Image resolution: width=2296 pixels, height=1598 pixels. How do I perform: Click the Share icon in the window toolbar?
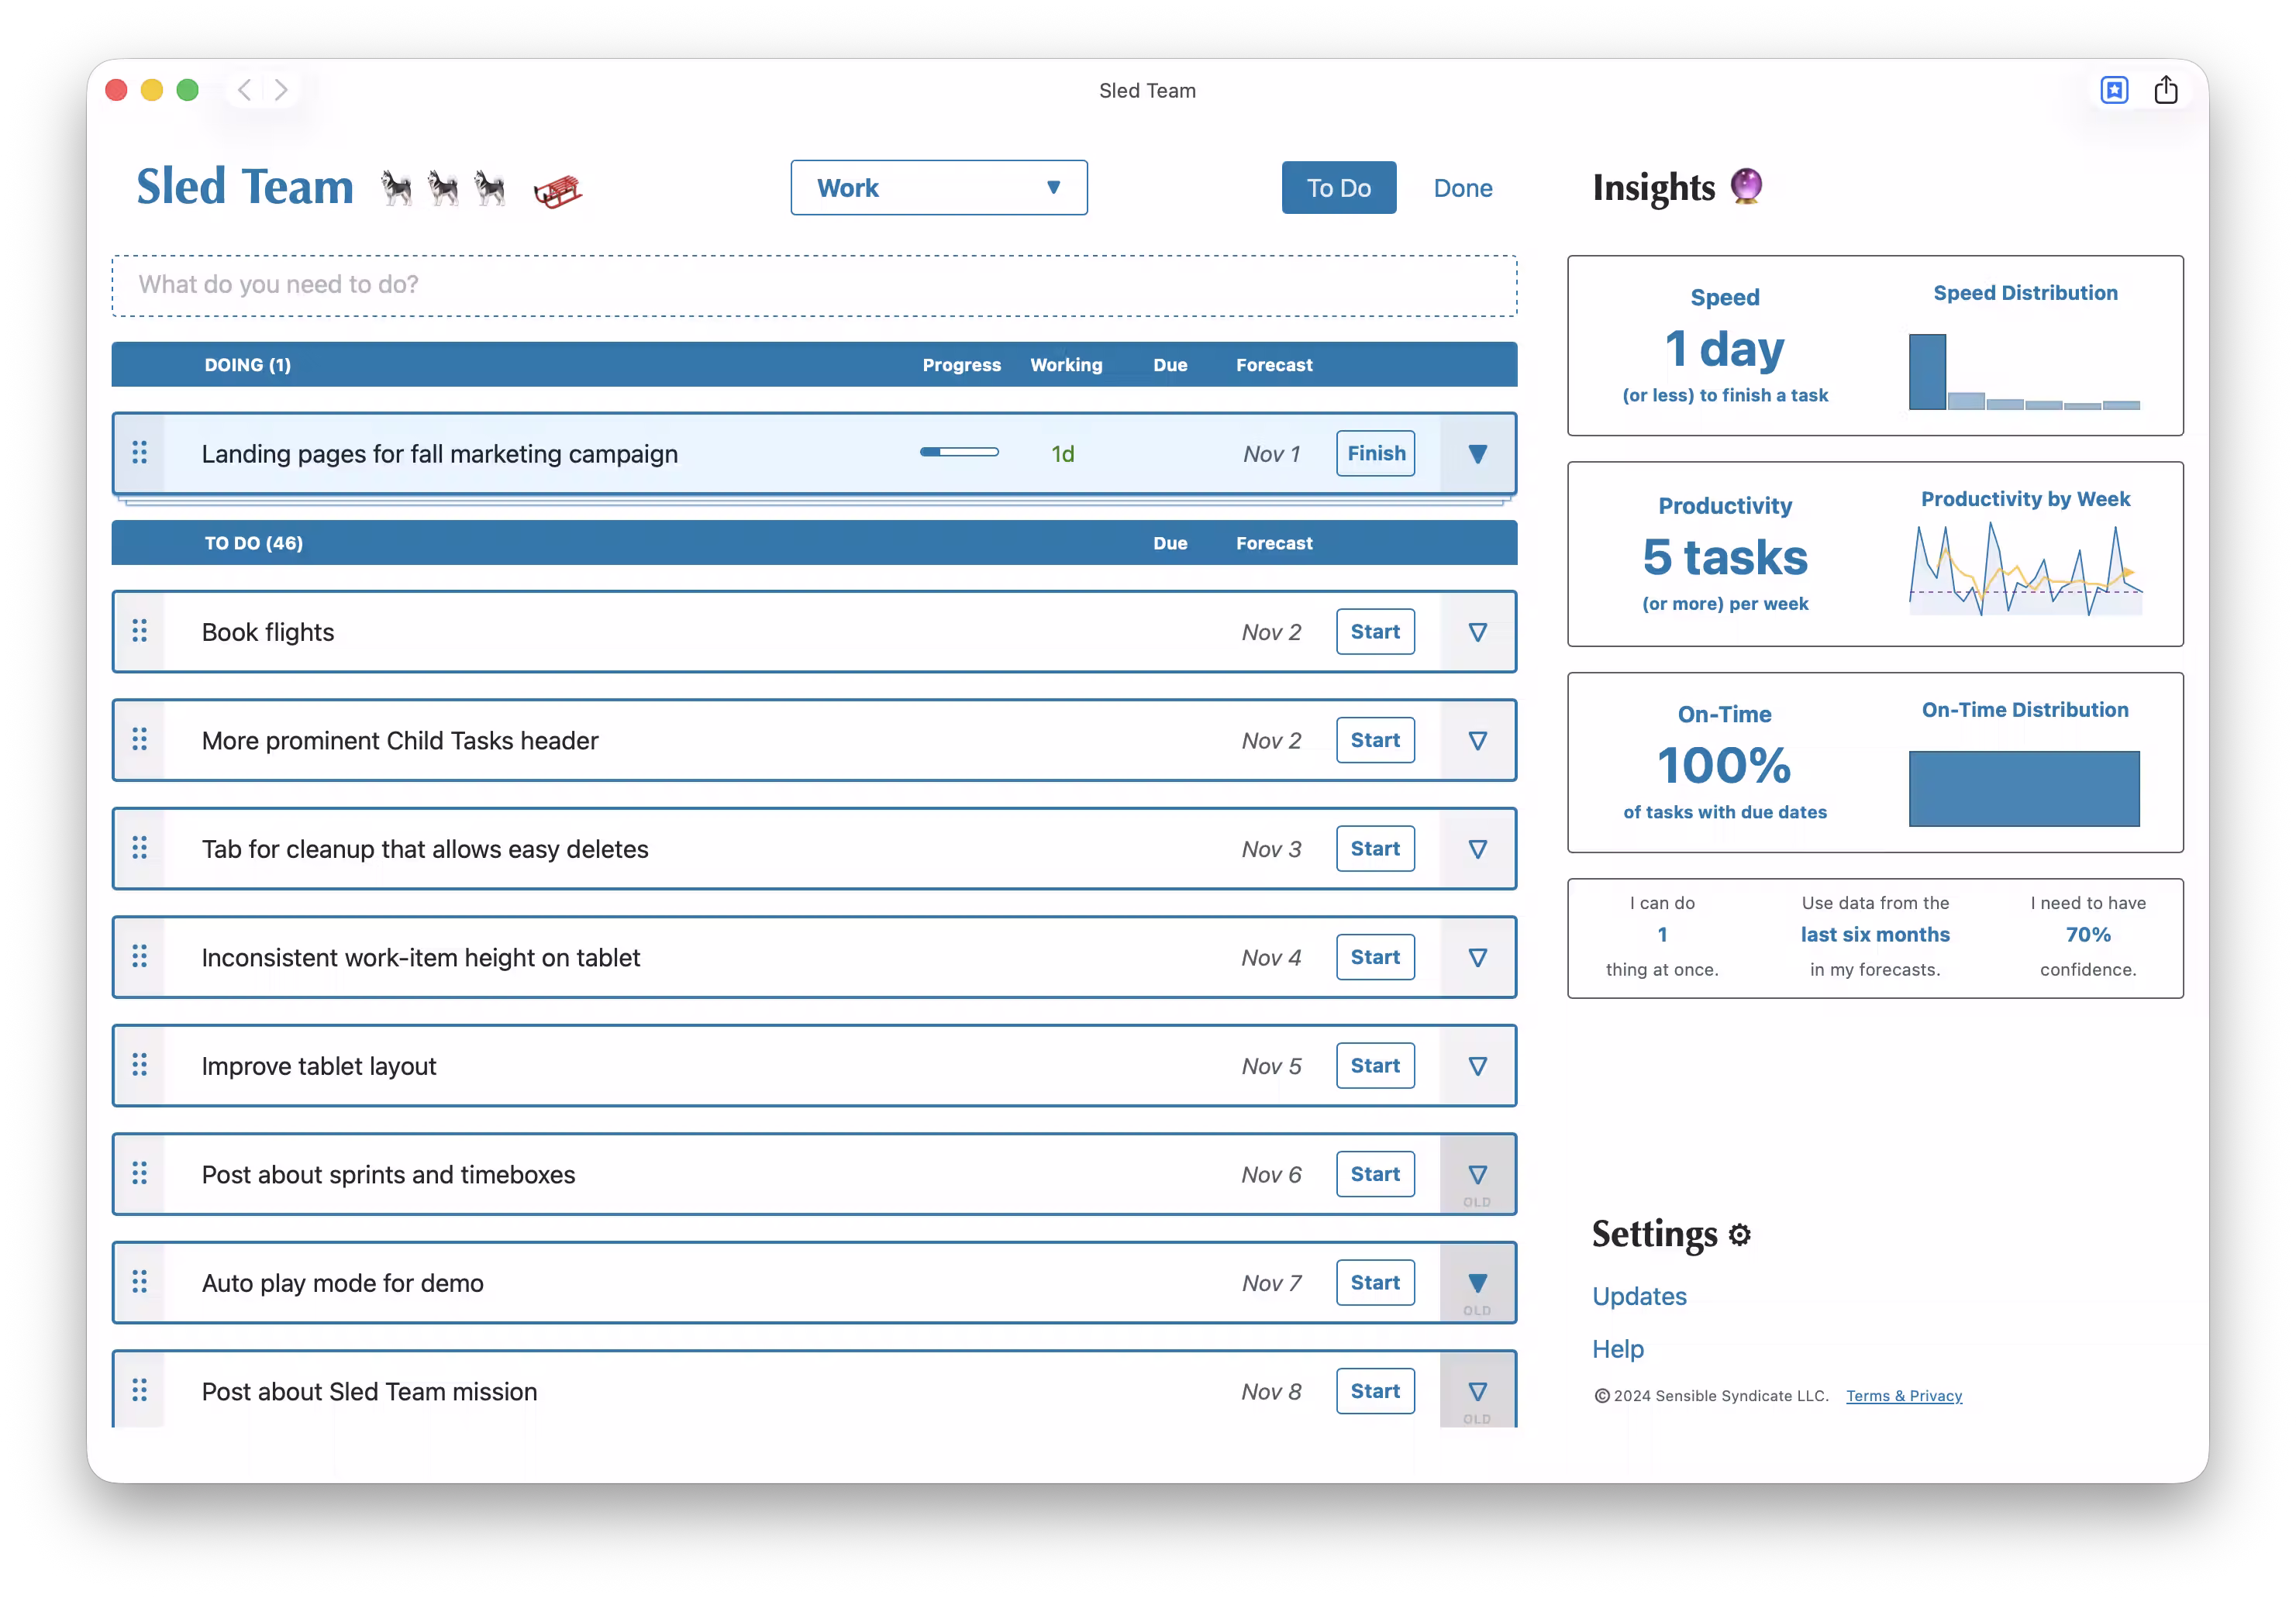pyautogui.click(x=2166, y=90)
